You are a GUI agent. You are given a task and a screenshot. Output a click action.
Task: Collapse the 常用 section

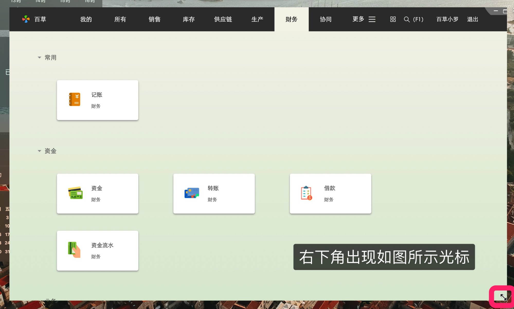pyautogui.click(x=39, y=57)
